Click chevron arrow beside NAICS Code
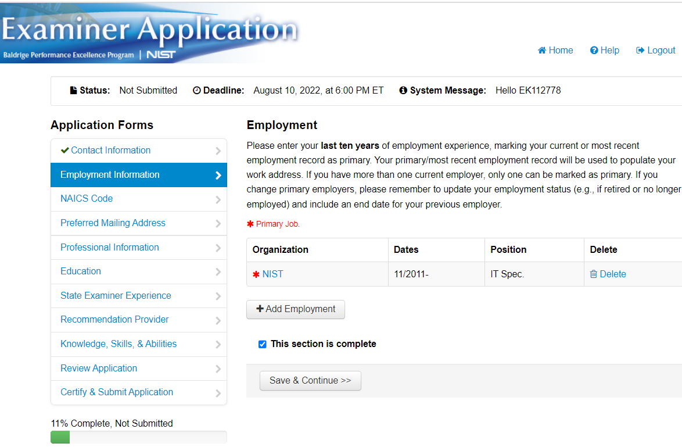 218,199
